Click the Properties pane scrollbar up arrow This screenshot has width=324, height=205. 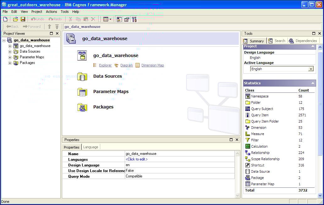coord(237,154)
